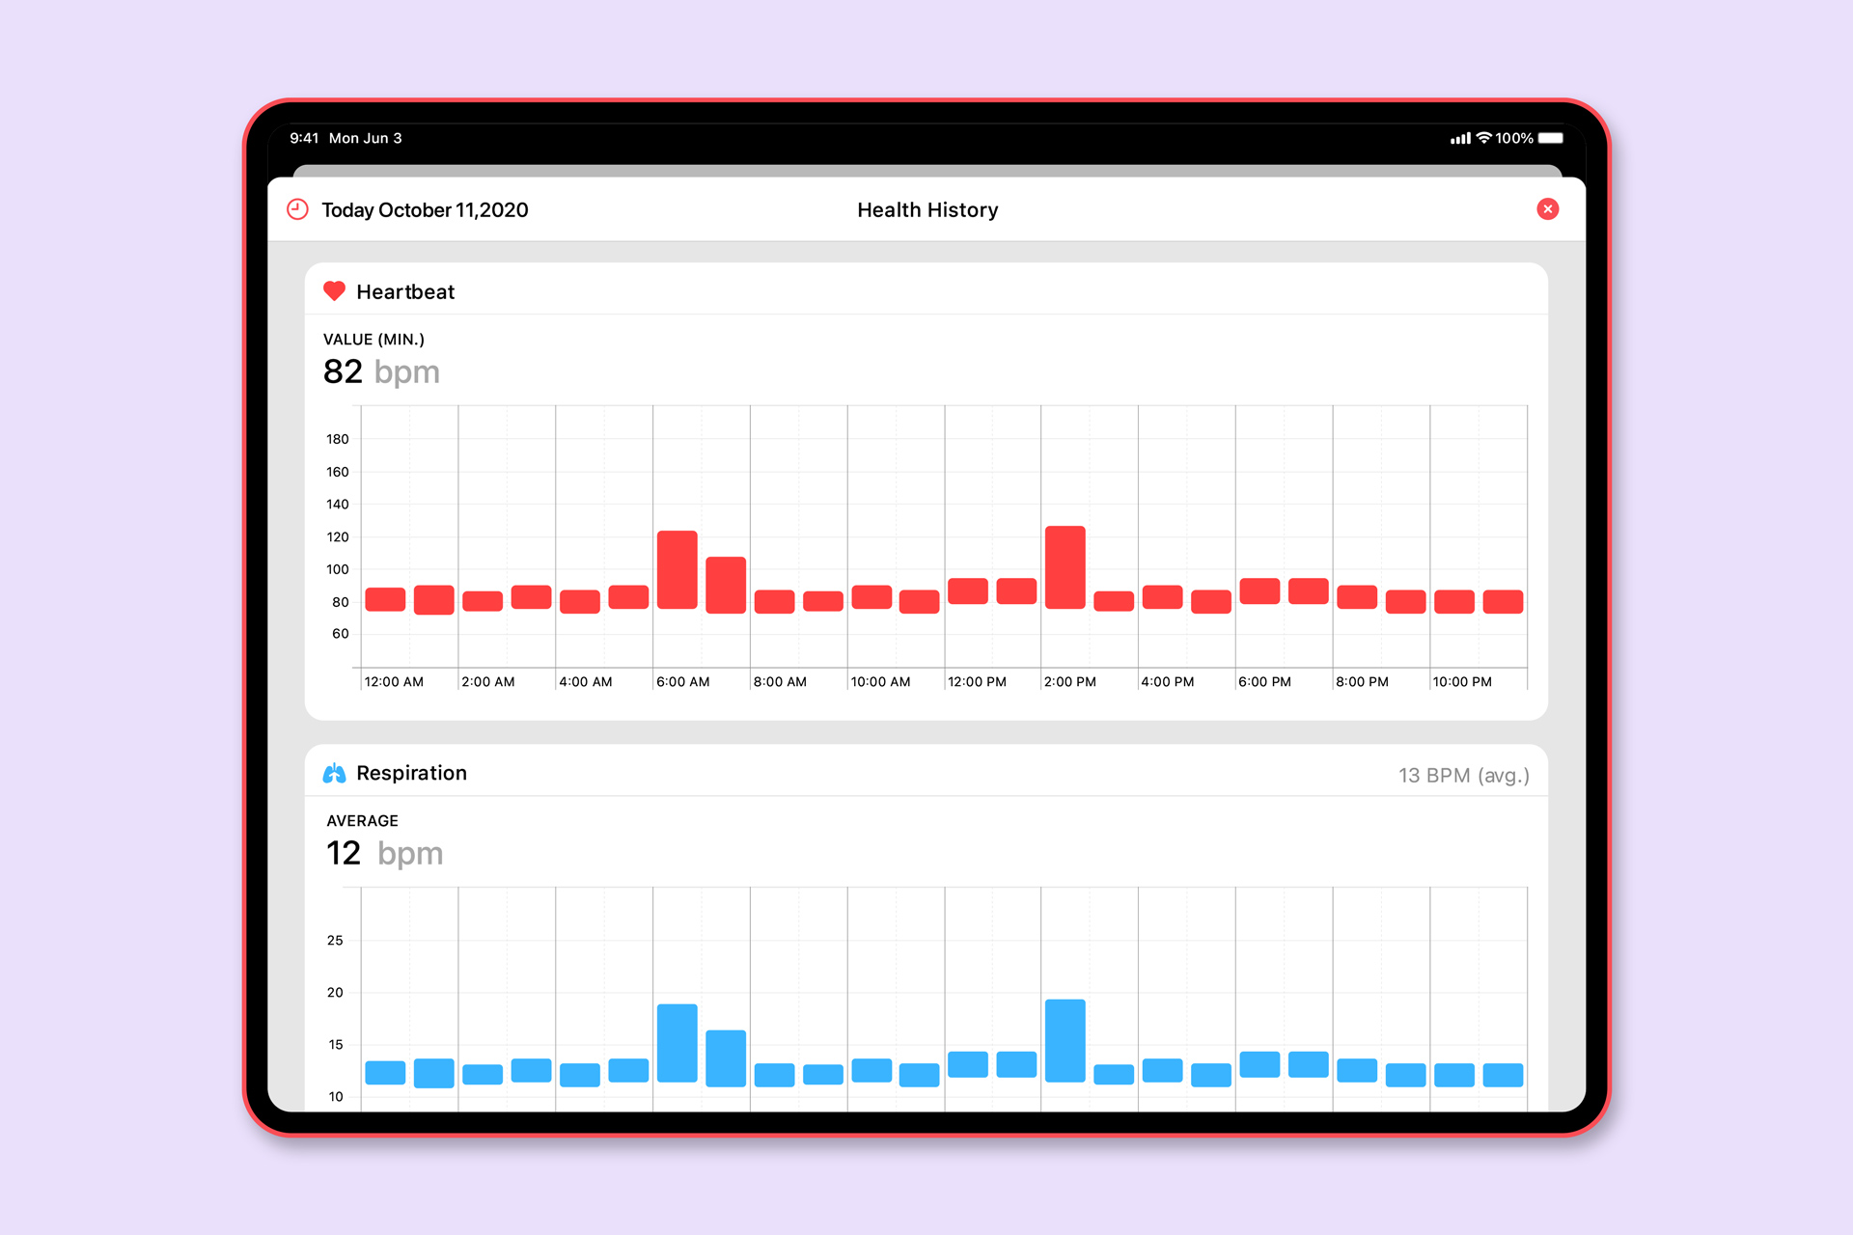Close the Health History sheet
1853x1235 pixels.
[x=1547, y=209]
